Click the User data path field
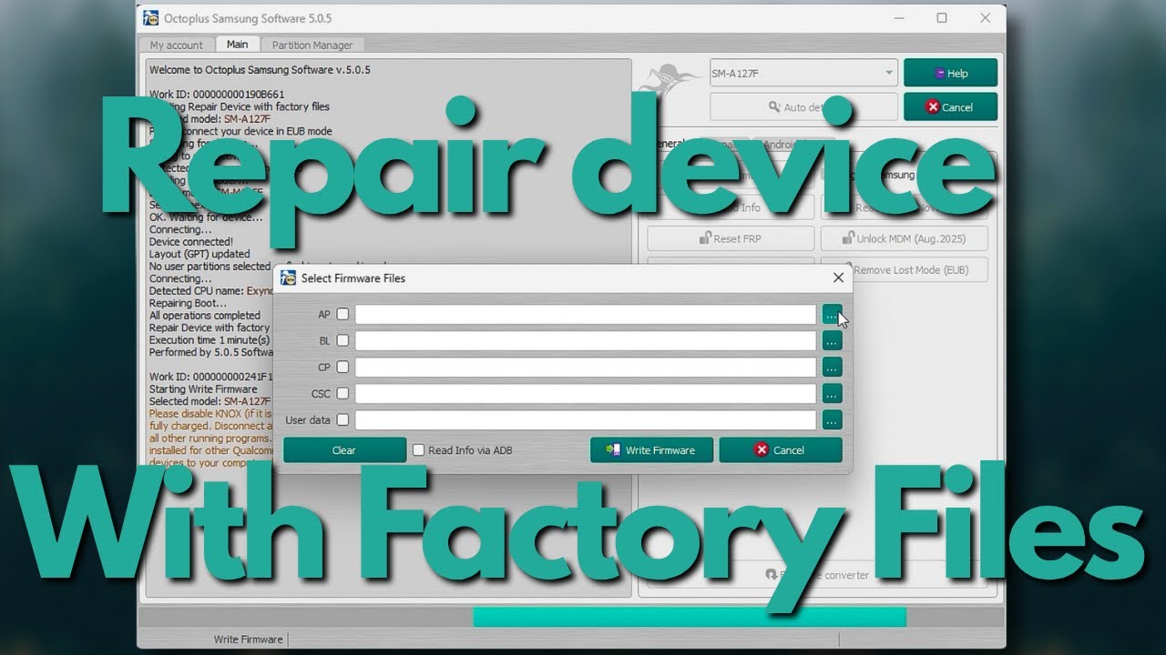 [x=586, y=420]
